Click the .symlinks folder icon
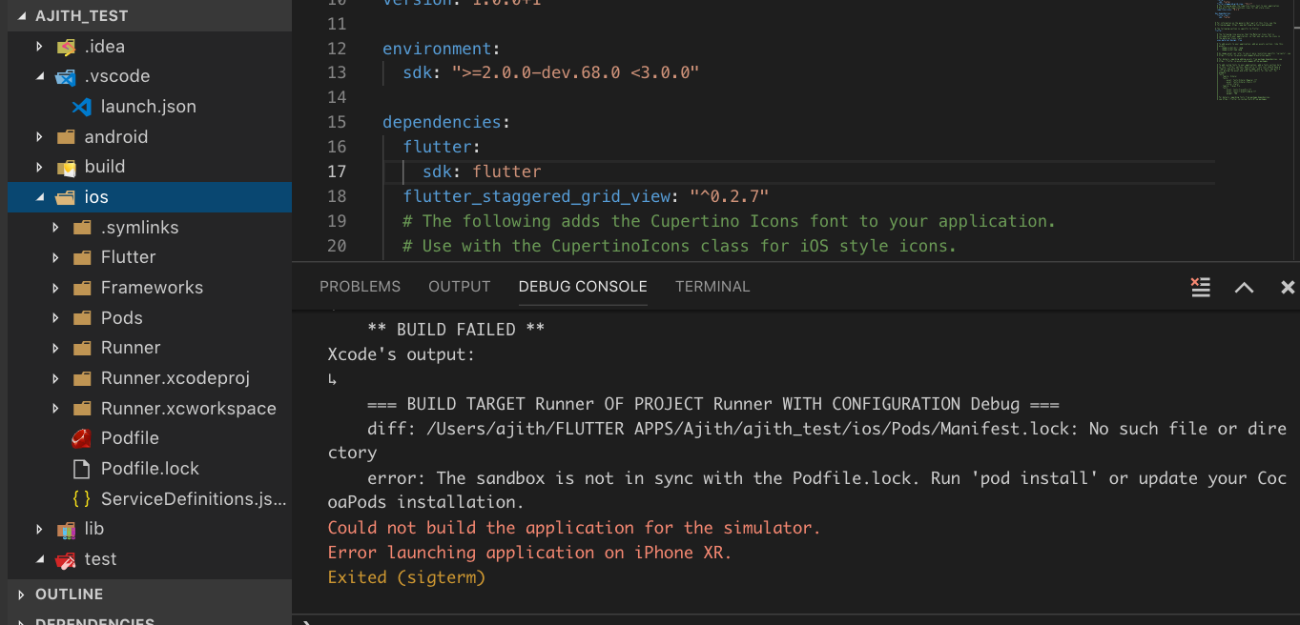The height and width of the screenshot is (625, 1300). pyautogui.click(x=82, y=228)
